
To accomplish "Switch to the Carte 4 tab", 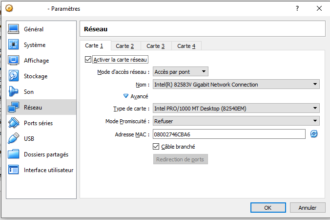I will click(x=186, y=46).
